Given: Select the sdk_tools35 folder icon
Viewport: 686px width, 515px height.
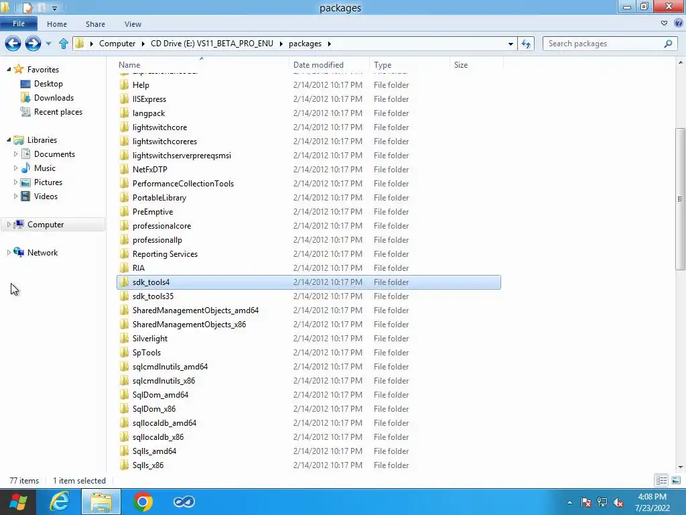Looking at the screenshot, I should pyautogui.click(x=124, y=296).
